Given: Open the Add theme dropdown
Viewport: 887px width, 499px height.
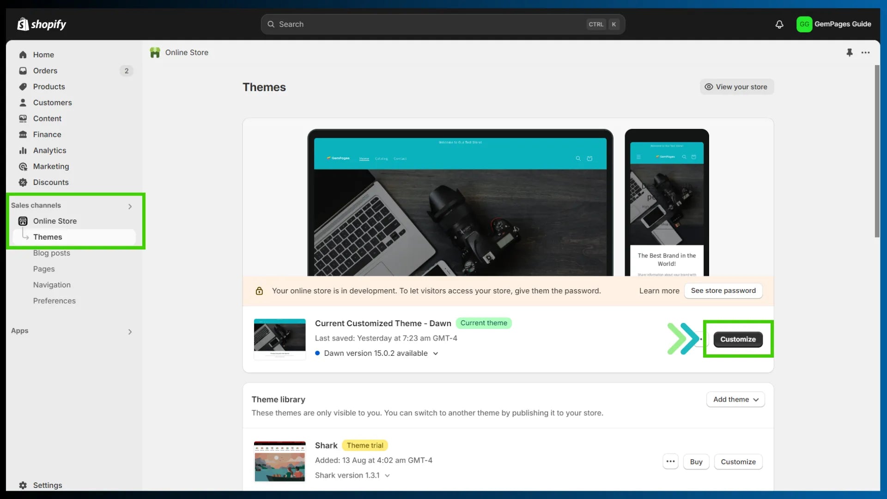Looking at the screenshot, I should 735,400.
